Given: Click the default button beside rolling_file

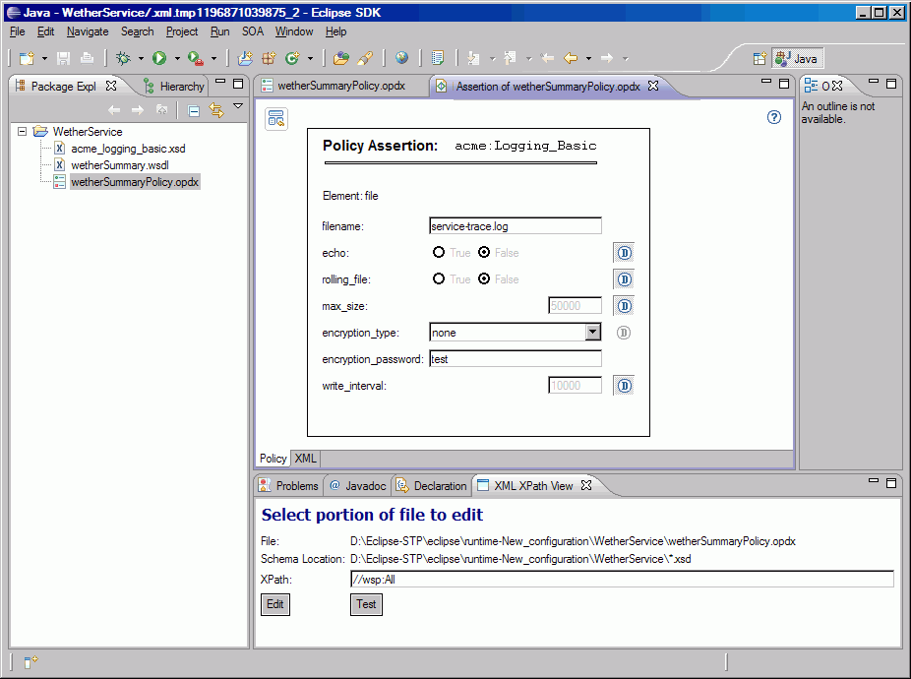Looking at the screenshot, I should click(x=624, y=279).
